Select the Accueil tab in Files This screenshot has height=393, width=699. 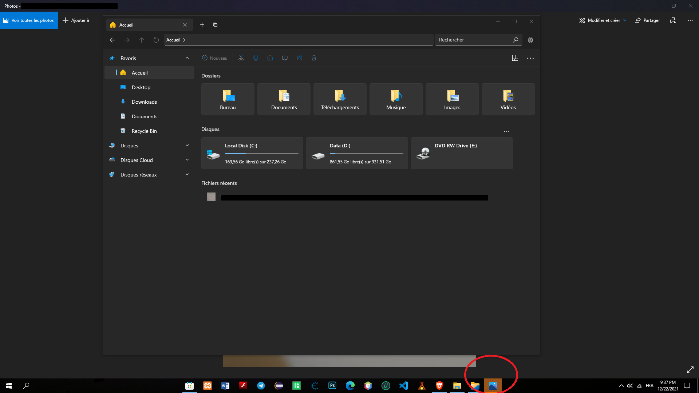[x=149, y=25]
